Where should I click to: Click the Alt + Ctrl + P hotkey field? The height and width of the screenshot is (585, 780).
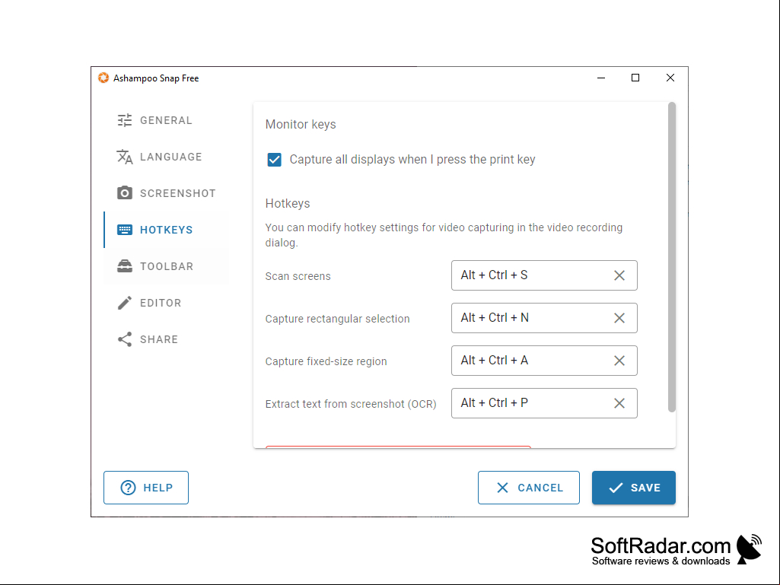(544, 403)
